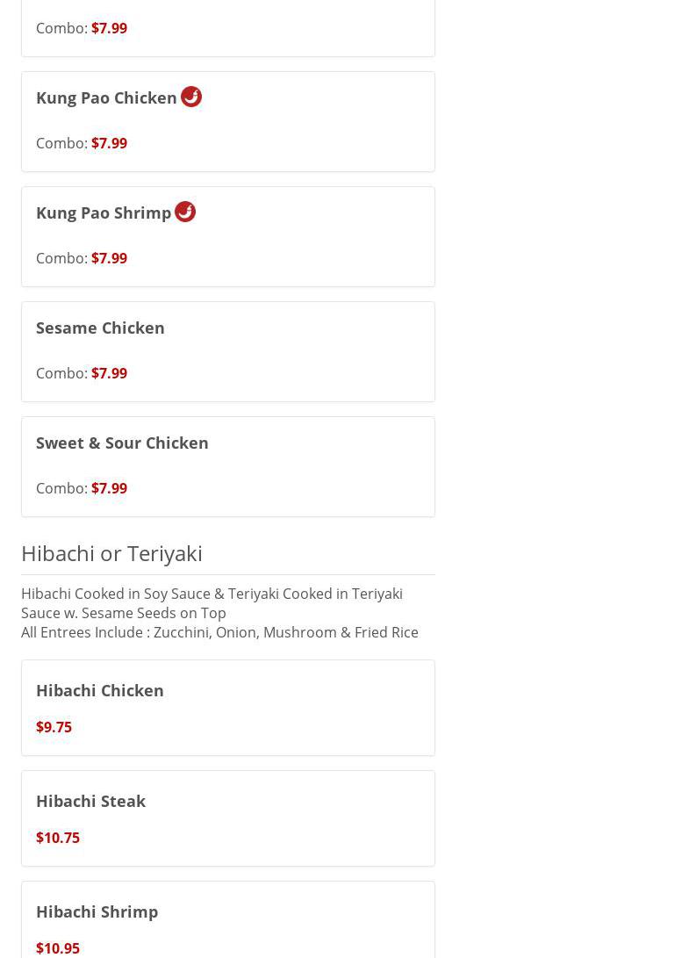Select Sesame Chicken's $7.99 combo price
This screenshot has height=958, width=689.
pyautogui.click(x=109, y=373)
